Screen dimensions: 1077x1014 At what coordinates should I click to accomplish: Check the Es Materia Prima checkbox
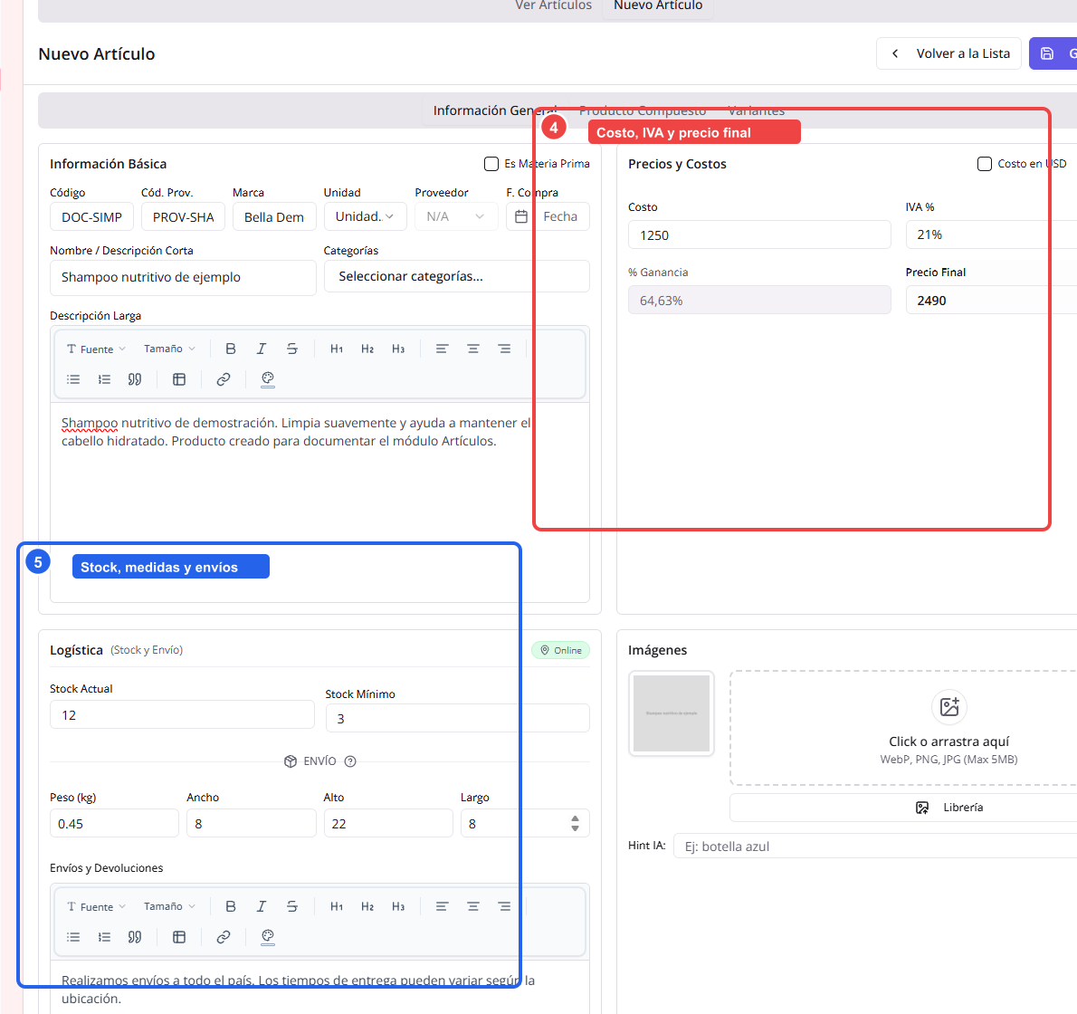[x=491, y=164]
